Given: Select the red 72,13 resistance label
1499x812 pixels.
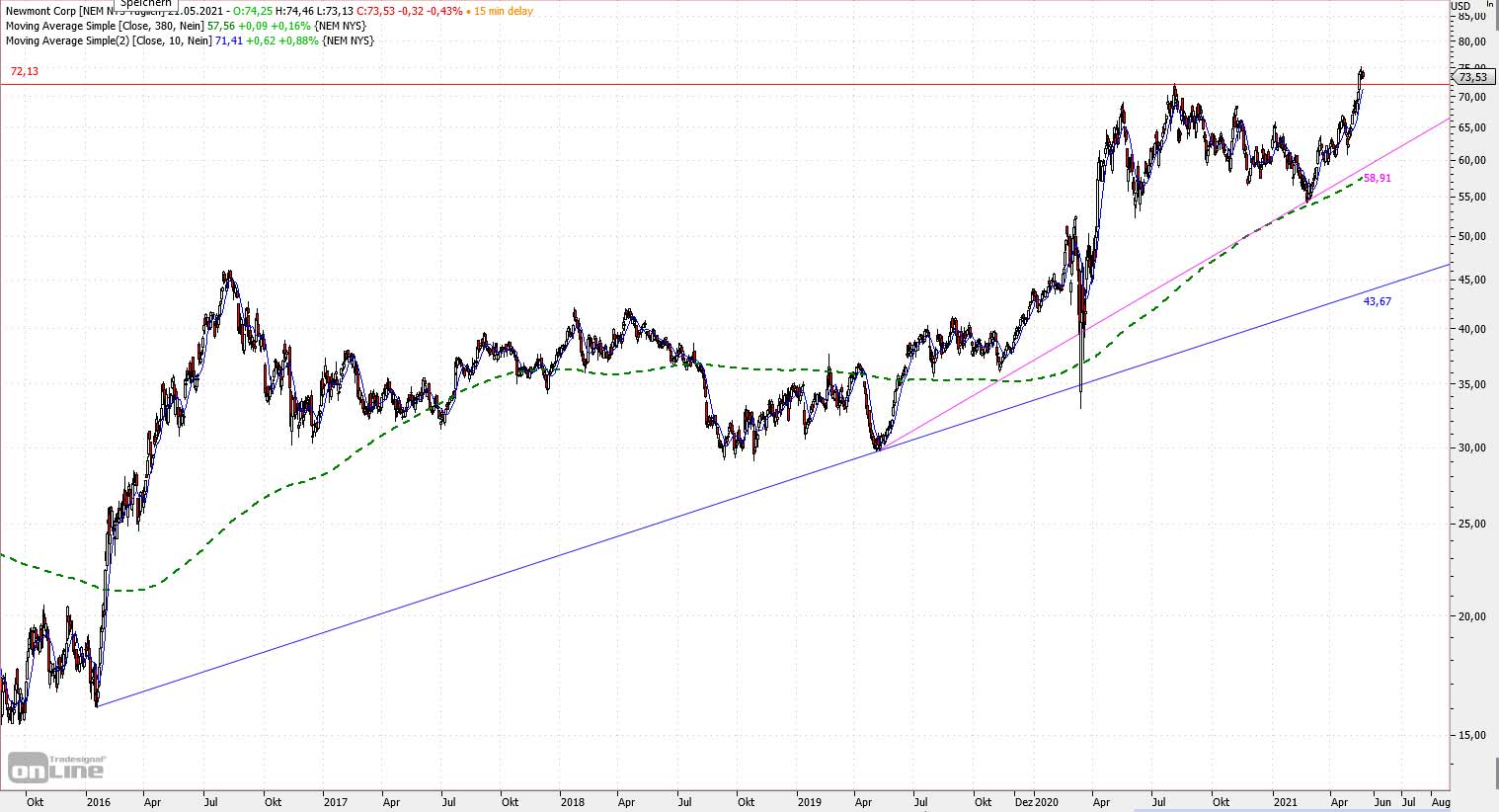Looking at the screenshot, I should [x=25, y=72].
